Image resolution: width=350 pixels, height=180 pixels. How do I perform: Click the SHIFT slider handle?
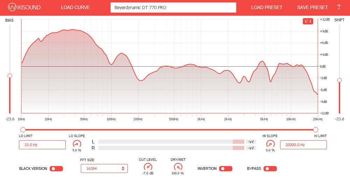tap(339, 80)
